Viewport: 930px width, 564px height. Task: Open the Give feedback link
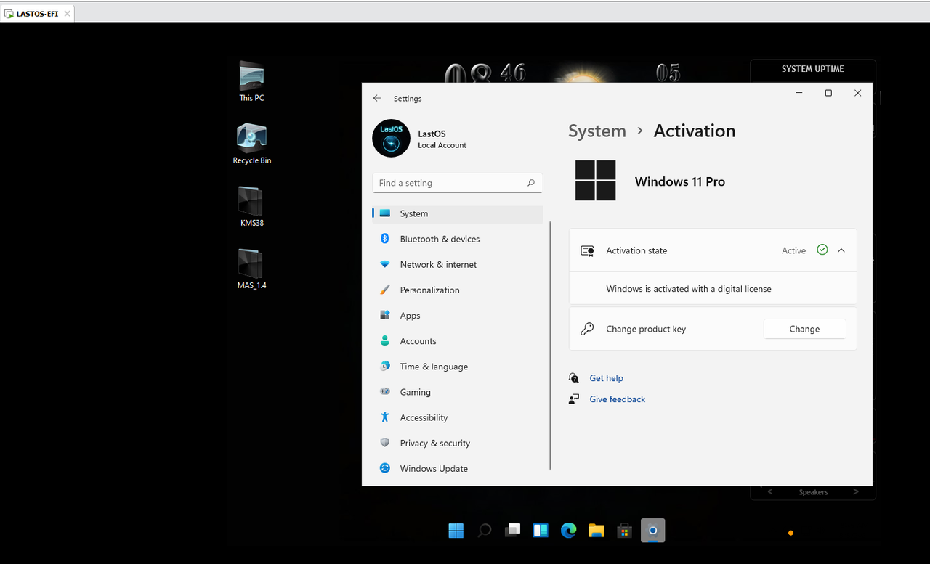pos(617,399)
